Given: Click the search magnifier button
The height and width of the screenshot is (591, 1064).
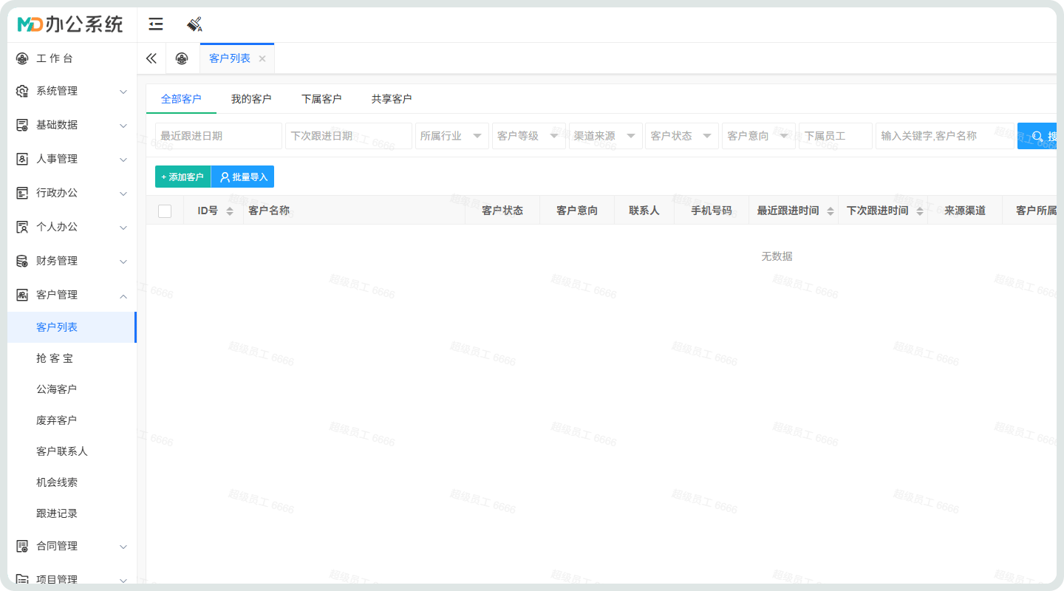Looking at the screenshot, I should pos(1038,136).
